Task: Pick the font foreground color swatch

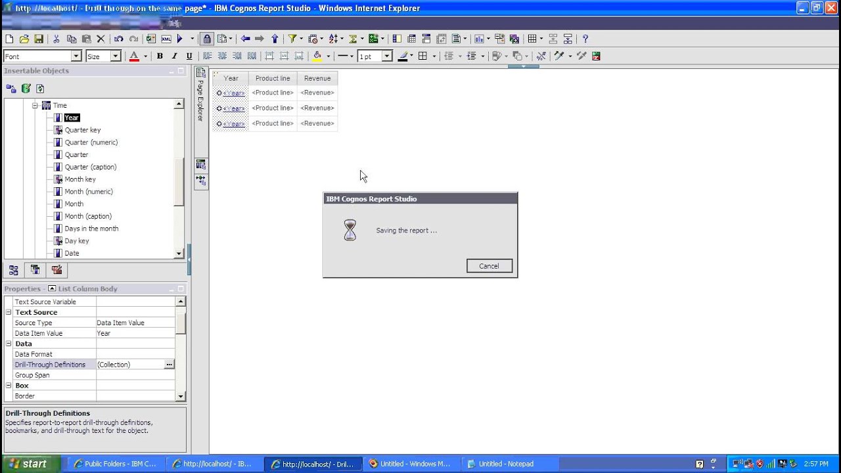Action: [134, 56]
